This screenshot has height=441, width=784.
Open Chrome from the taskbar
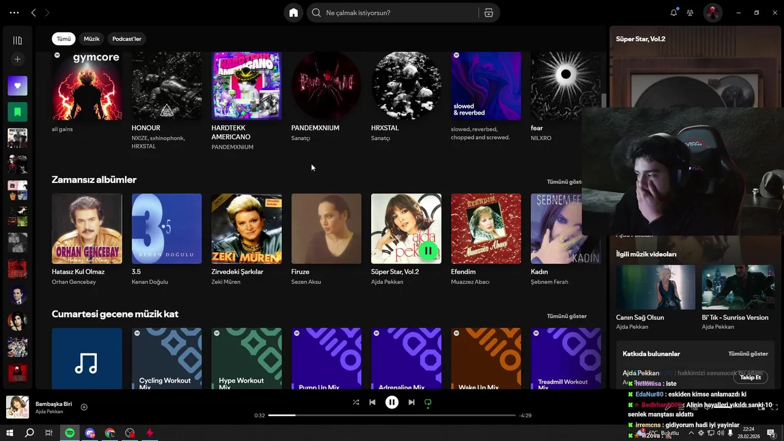110,433
